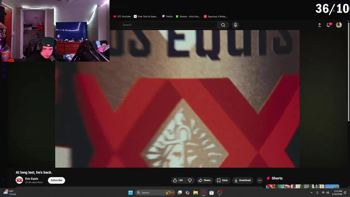Open the 2:13 PM clock and calendar
This screenshot has height=197, width=350.
point(337,193)
